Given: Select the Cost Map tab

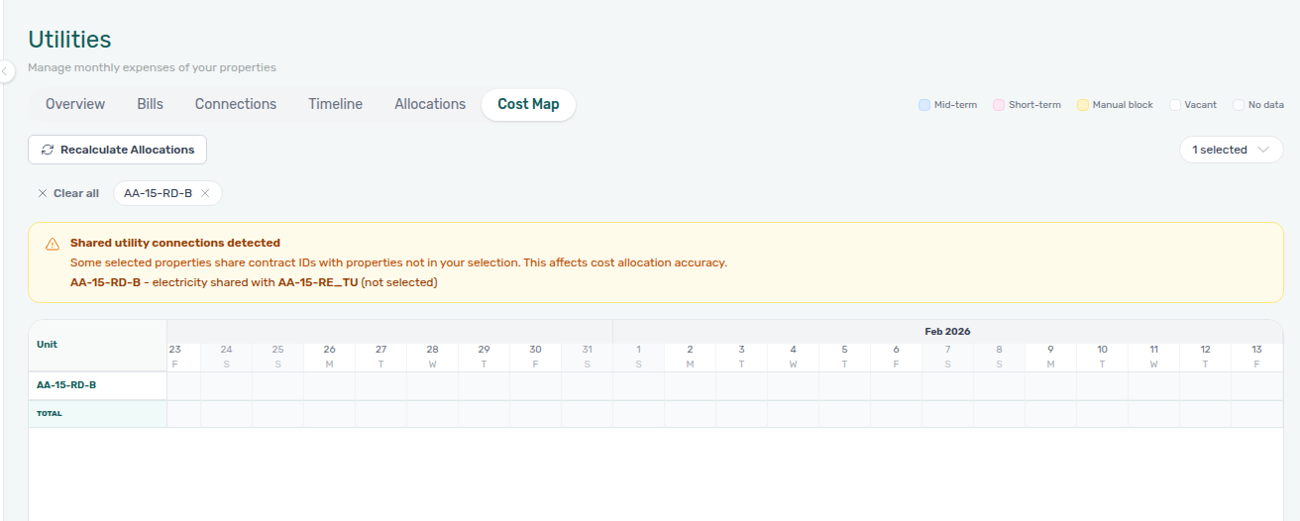Looking at the screenshot, I should [528, 104].
